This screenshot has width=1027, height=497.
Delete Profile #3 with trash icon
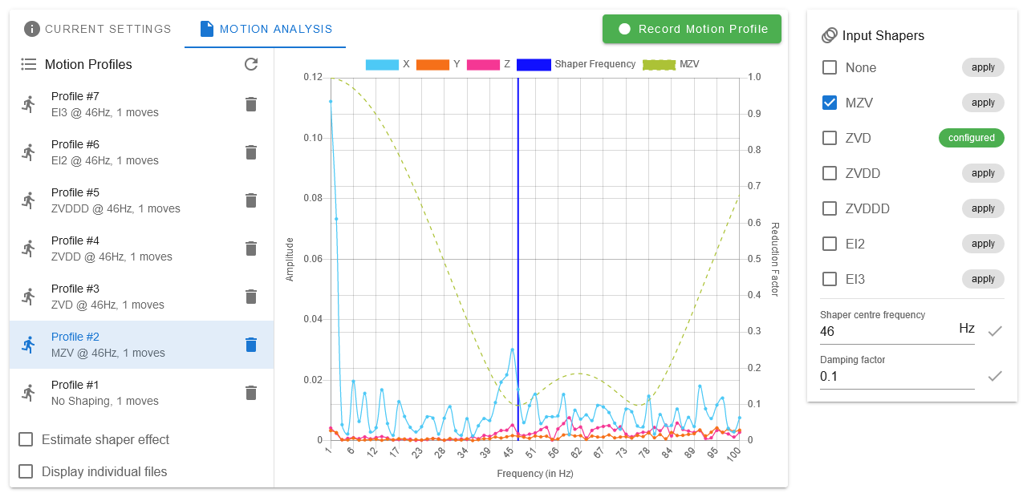pyautogui.click(x=251, y=297)
